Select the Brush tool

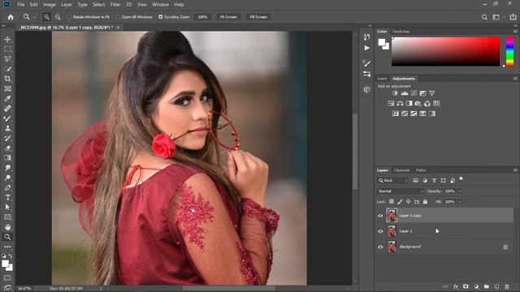pyautogui.click(x=7, y=118)
